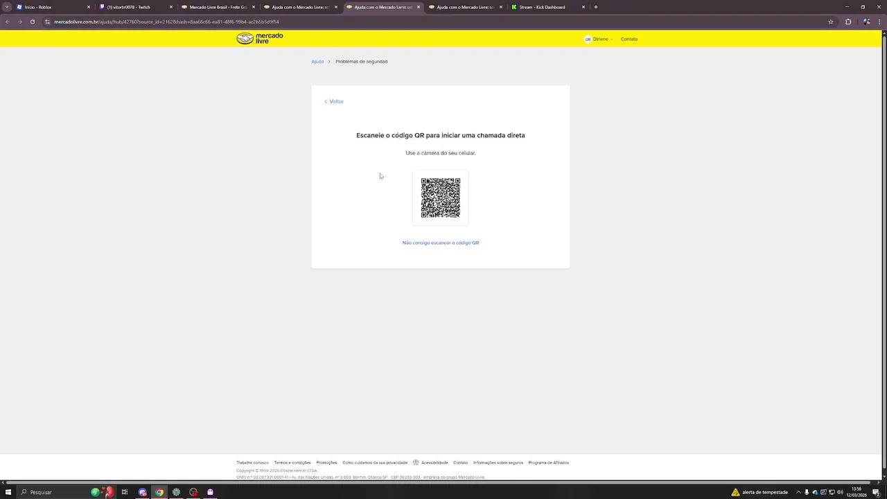The width and height of the screenshot is (887, 499).
Task: Open the Contato link in header
Action: (629, 39)
